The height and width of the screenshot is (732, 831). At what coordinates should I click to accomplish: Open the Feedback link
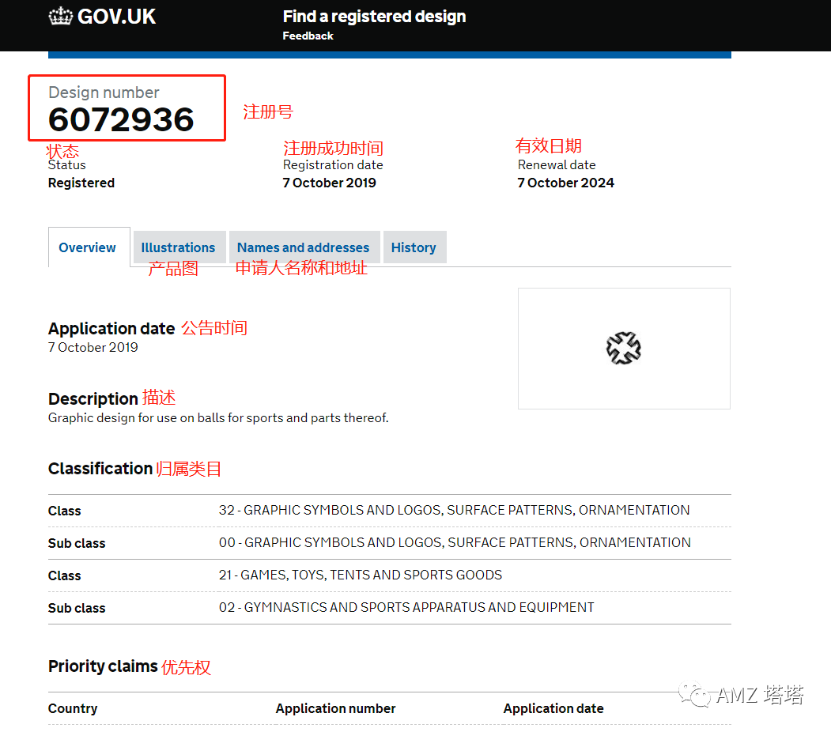pos(308,36)
